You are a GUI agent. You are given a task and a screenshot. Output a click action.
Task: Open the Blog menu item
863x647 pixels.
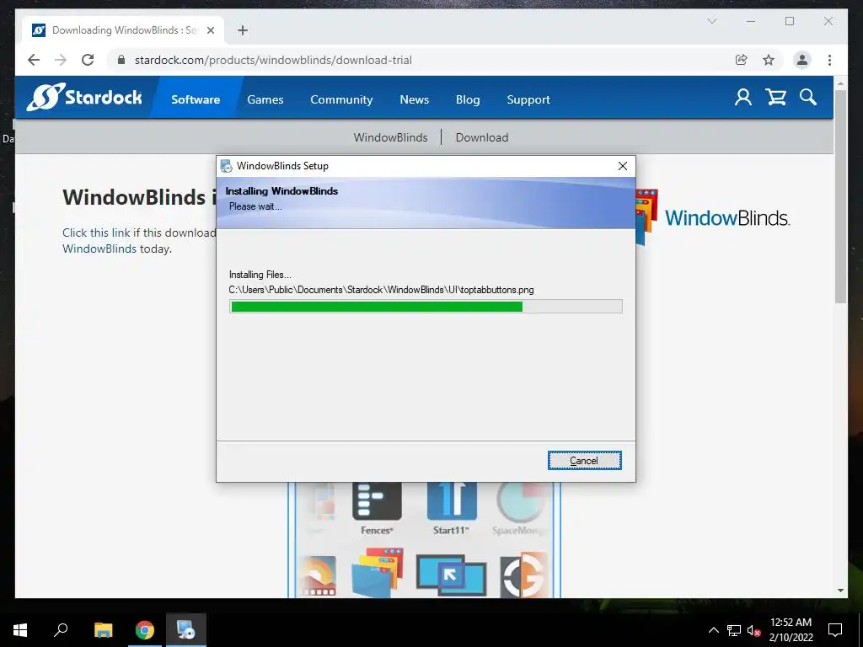(467, 99)
